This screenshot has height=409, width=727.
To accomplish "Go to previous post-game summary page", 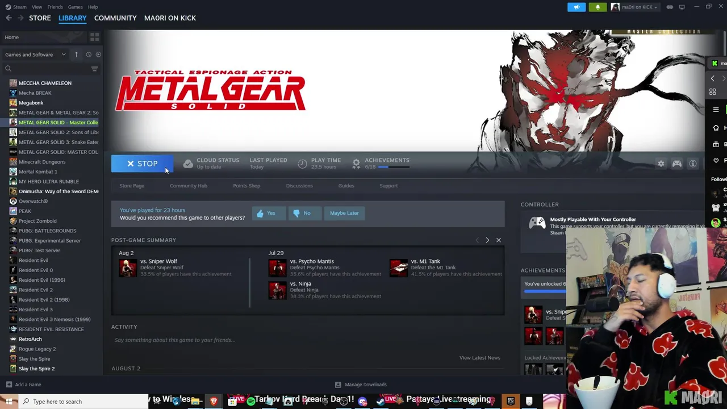I will click(x=477, y=240).
